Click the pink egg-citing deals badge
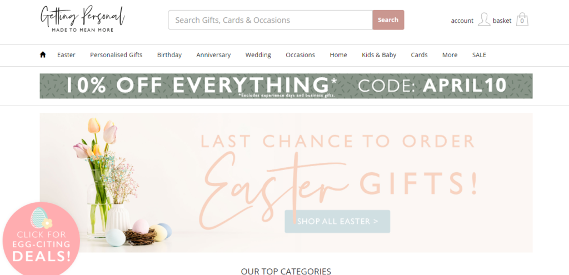 pos(41,239)
